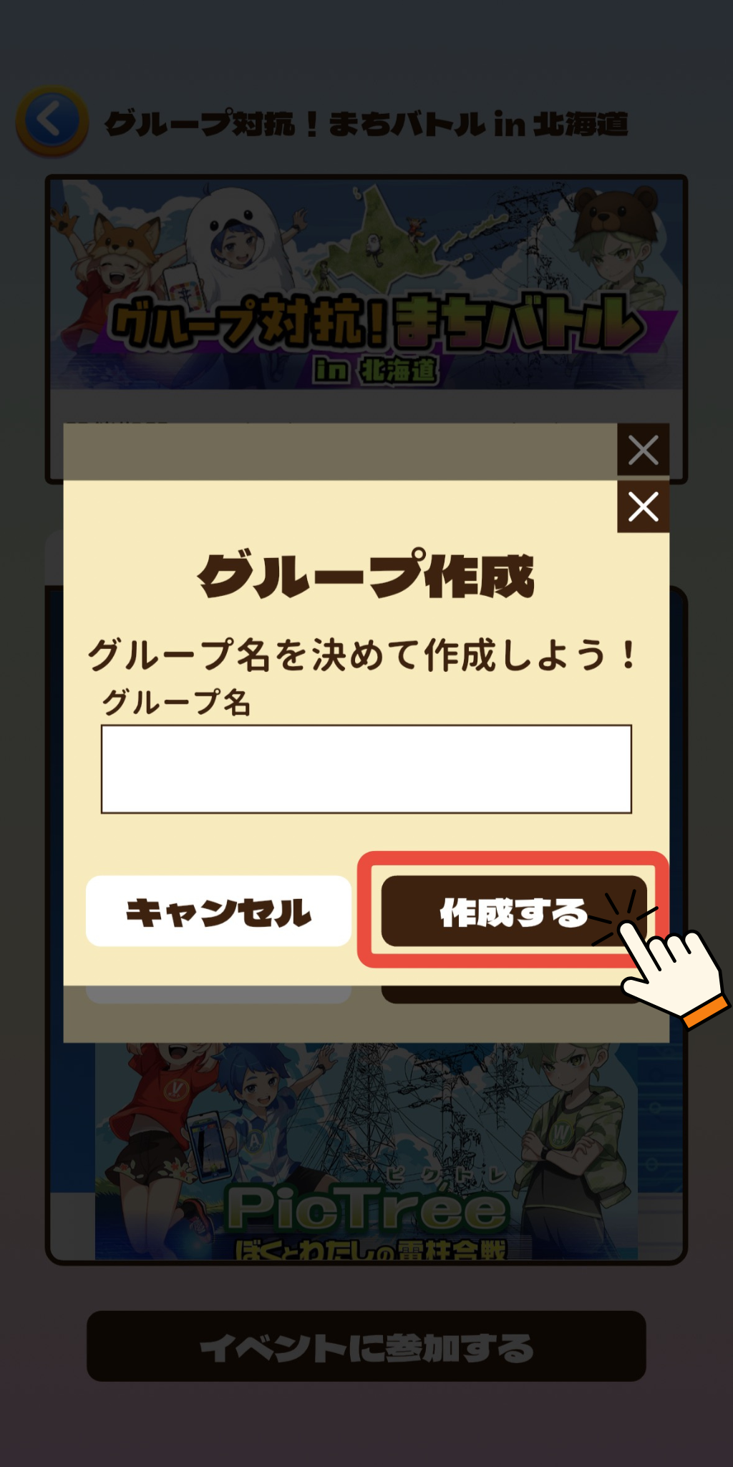The height and width of the screenshot is (1467, 733).
Task: Click the グループ名 field label
Action: (176, 702)
